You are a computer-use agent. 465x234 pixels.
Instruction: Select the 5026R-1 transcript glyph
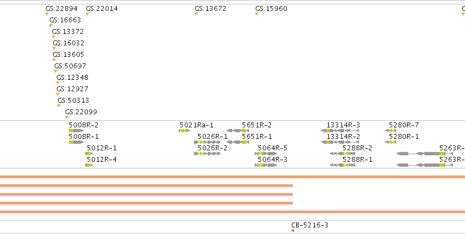207,142
